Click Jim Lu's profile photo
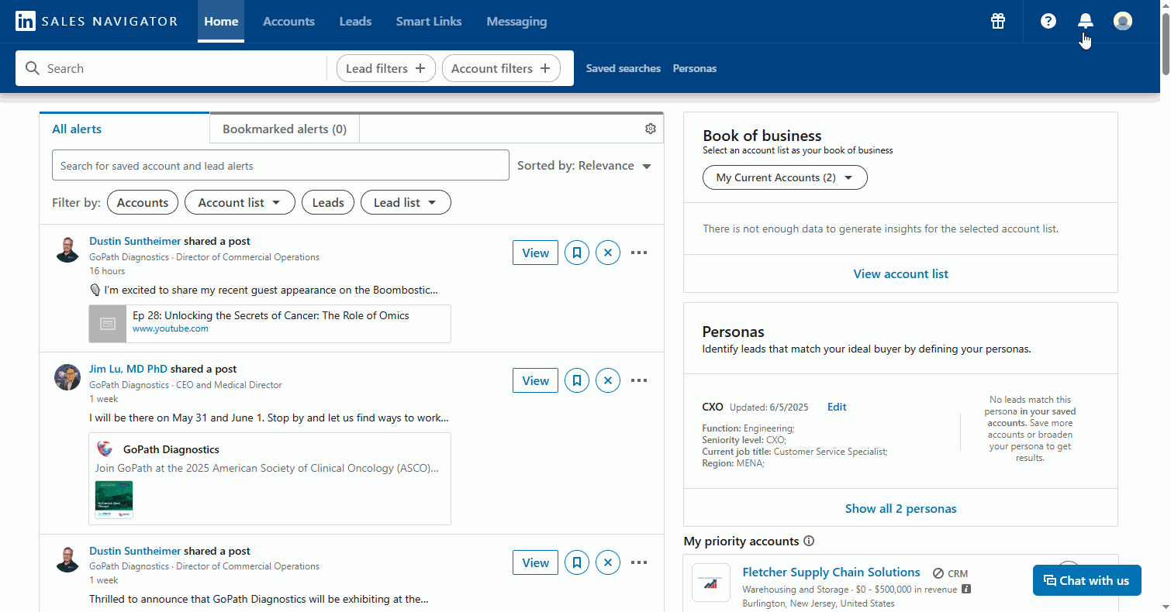The image size is (1171, 612). click(x=67, y=377)
